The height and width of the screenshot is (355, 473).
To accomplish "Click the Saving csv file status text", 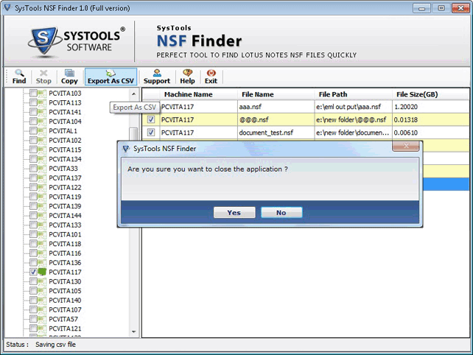I will point(55,345).
